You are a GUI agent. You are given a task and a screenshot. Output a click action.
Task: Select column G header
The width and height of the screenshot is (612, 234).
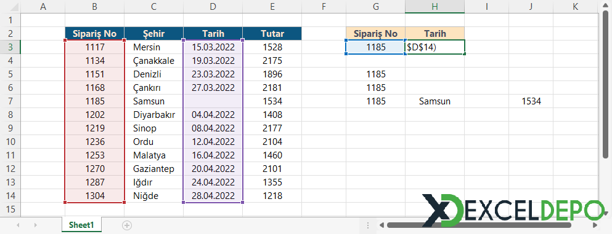click(375, 7)
